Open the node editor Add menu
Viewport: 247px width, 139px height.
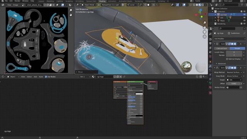click(35, 77)
